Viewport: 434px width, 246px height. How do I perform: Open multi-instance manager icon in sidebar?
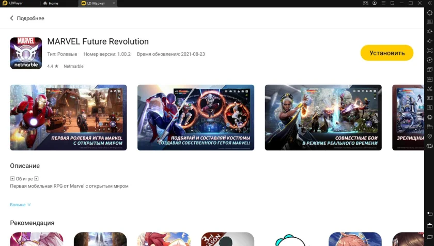429,69
